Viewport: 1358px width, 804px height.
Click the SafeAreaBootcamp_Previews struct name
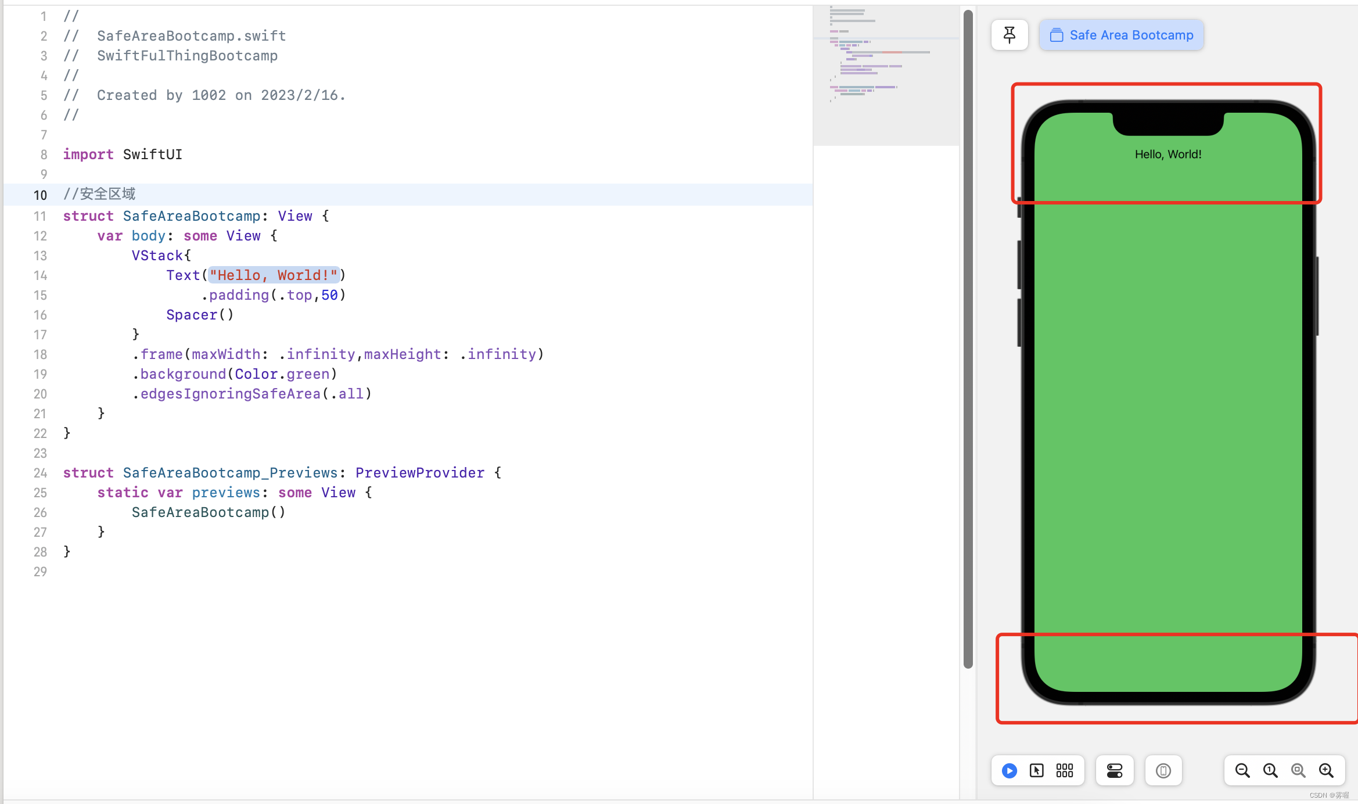230,473
